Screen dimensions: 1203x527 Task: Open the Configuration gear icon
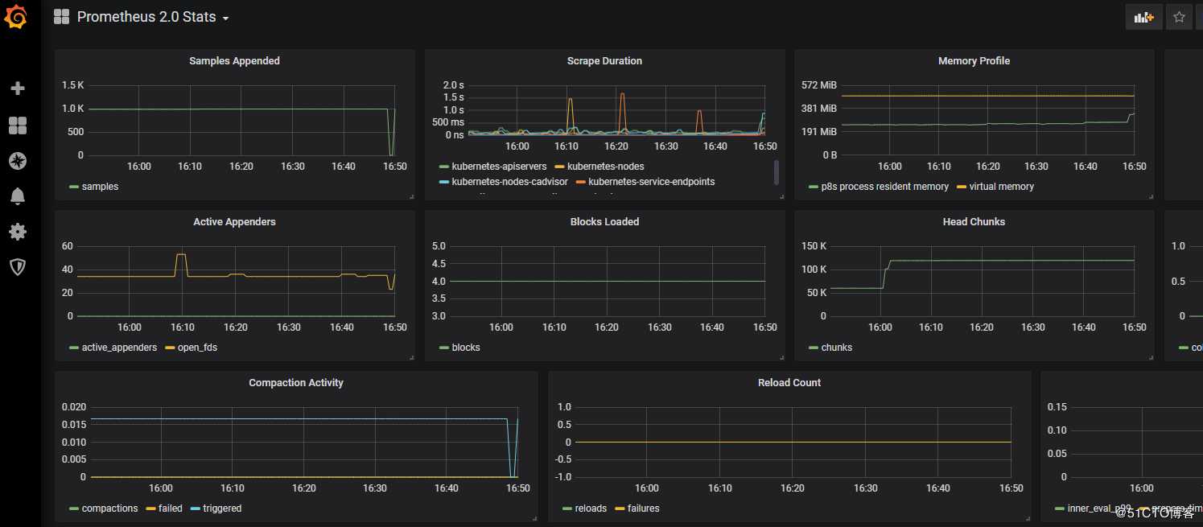pyautogui.click(x=18, y=232)
